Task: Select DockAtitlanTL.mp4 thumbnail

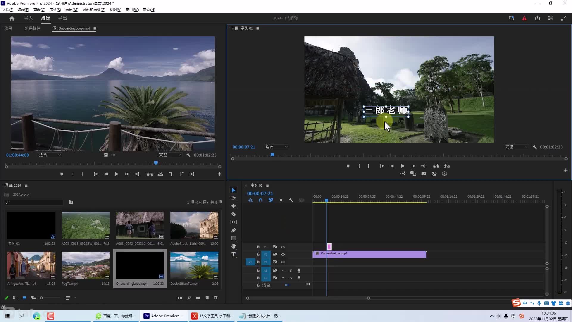Action: (x=194, y=265)
